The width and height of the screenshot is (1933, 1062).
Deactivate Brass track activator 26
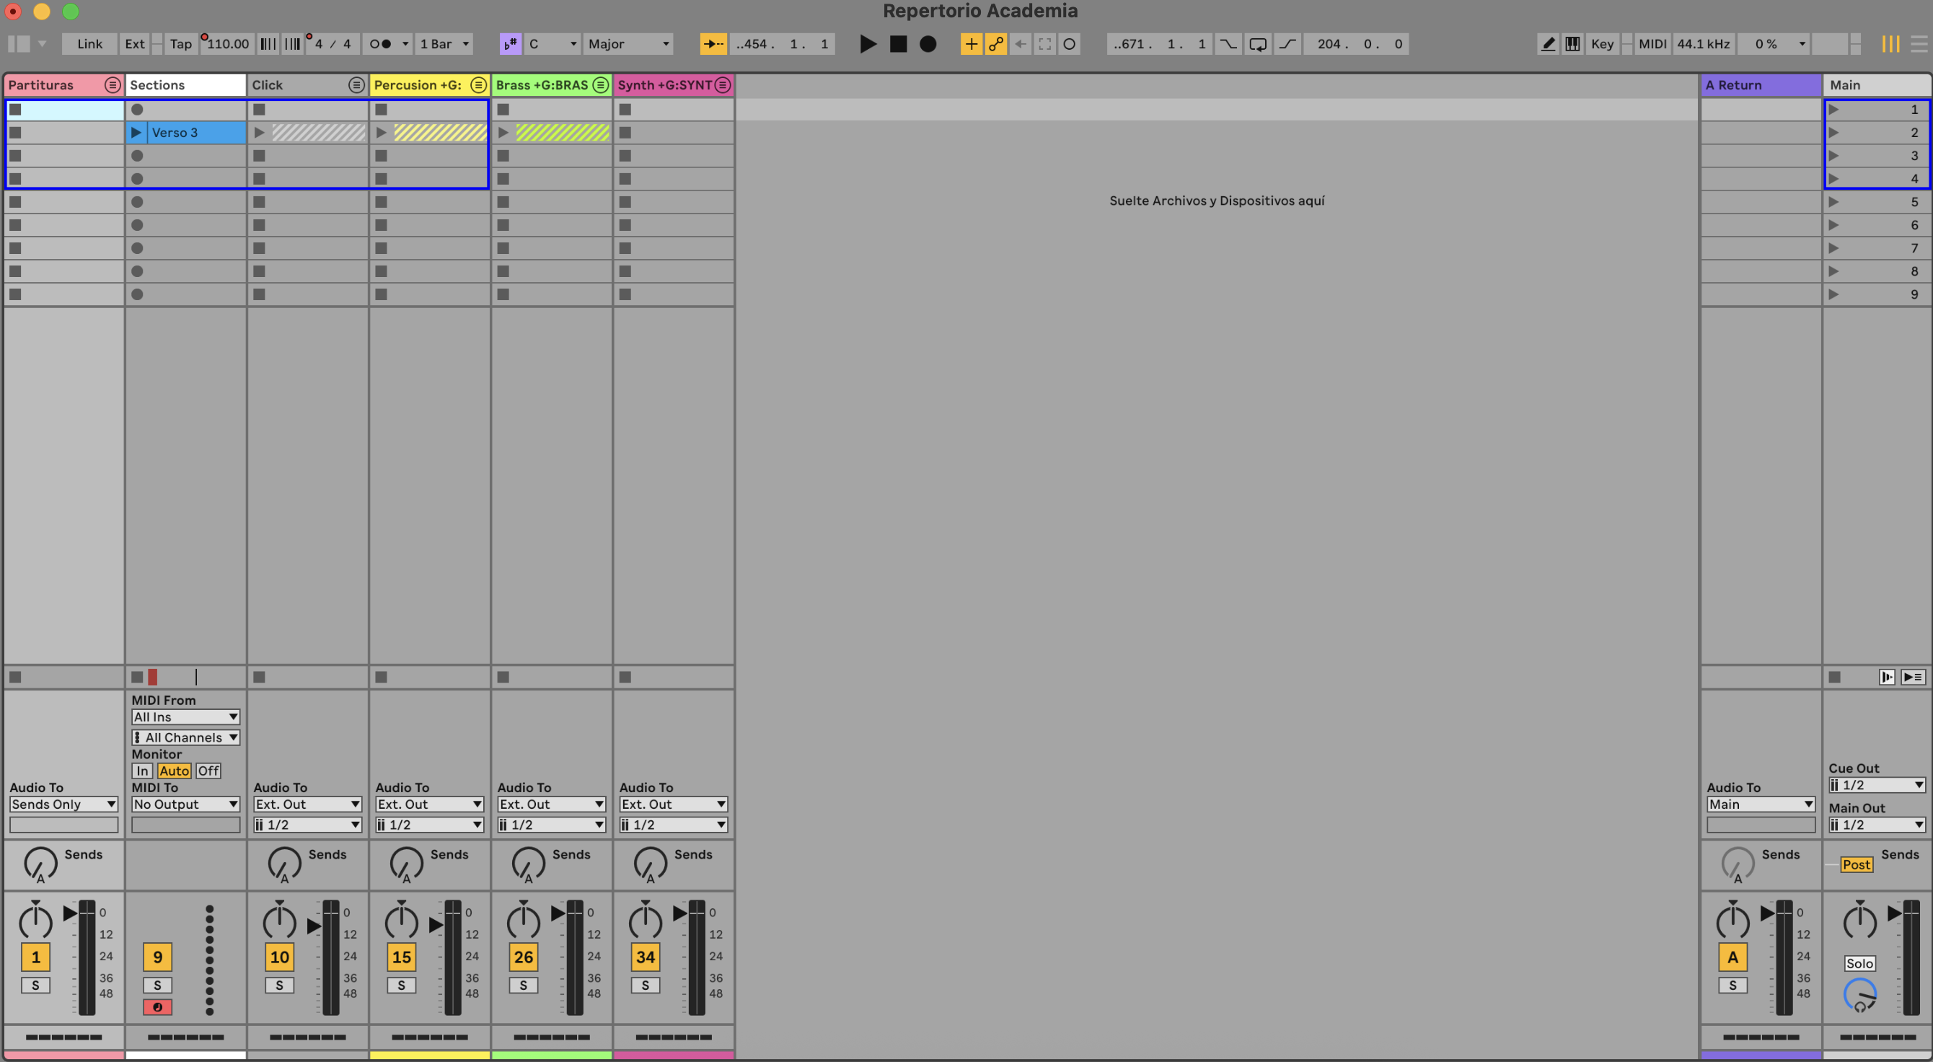[x=523, y=957]
